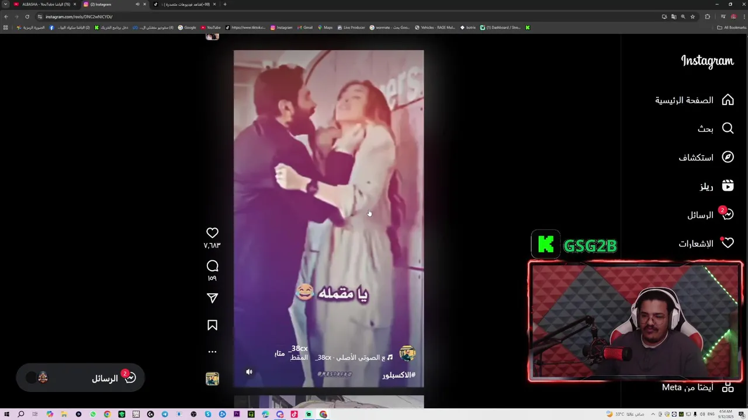Open the reel's three-dot more options
Viewport: 748px width, 420px height.
click(212, 352)
